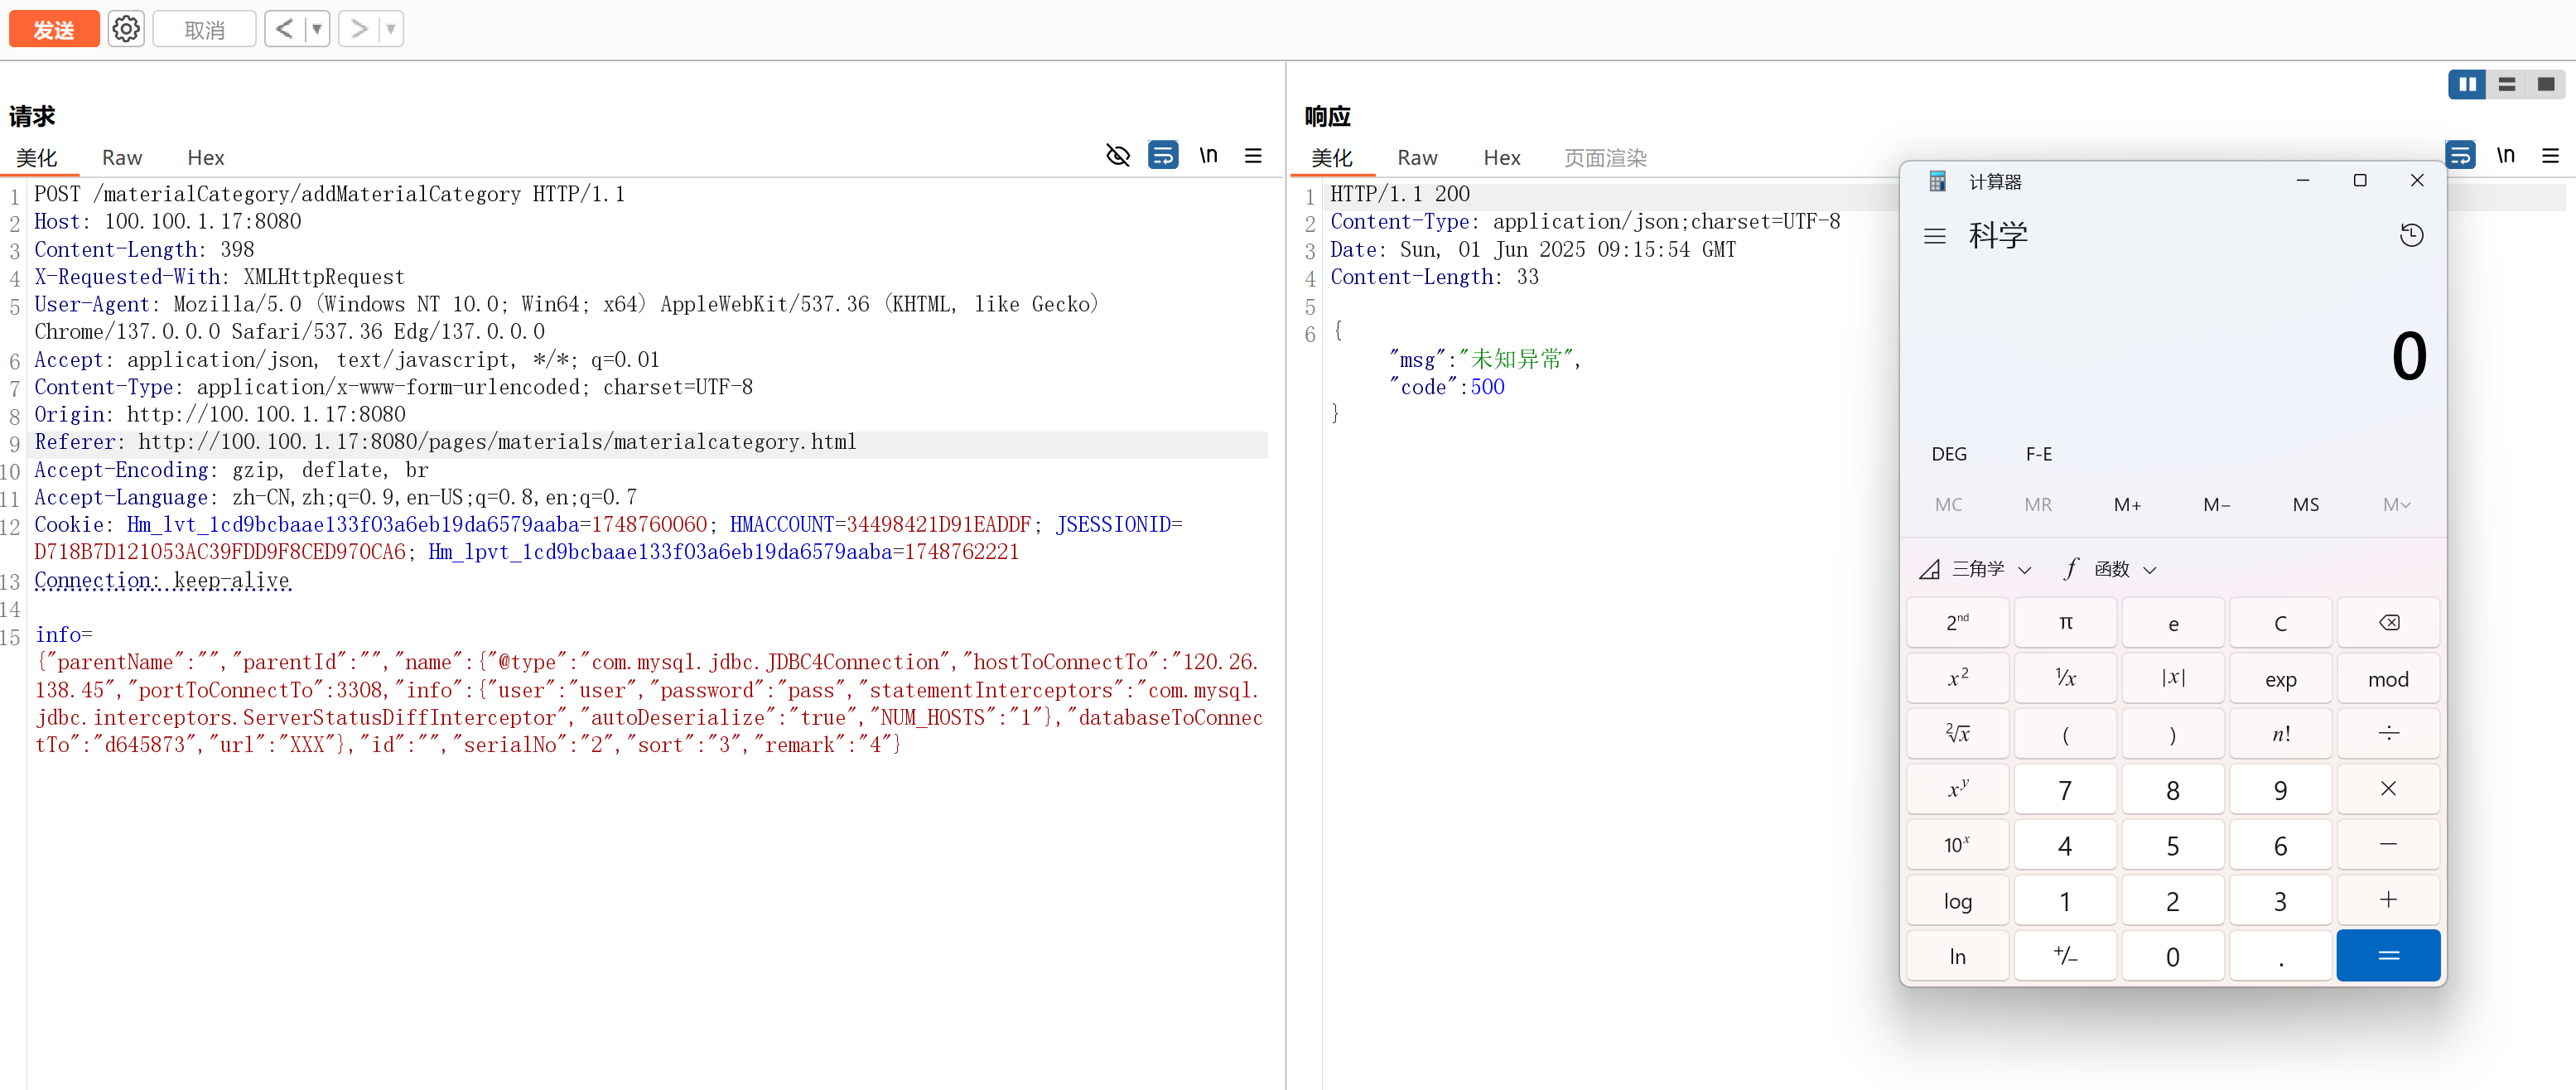2576x1090 pixels.
Task: Clear the calculator with C
Action: pyautogui.click(x=2280, y=623)
